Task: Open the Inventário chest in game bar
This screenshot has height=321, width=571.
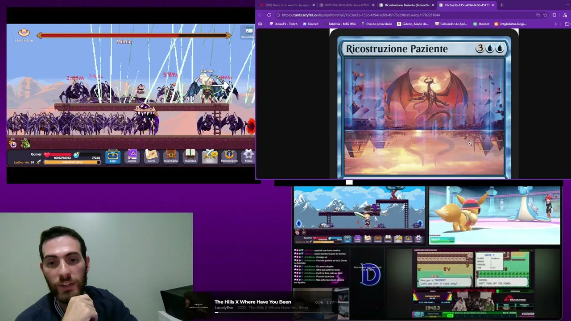Action: point(171,156)
